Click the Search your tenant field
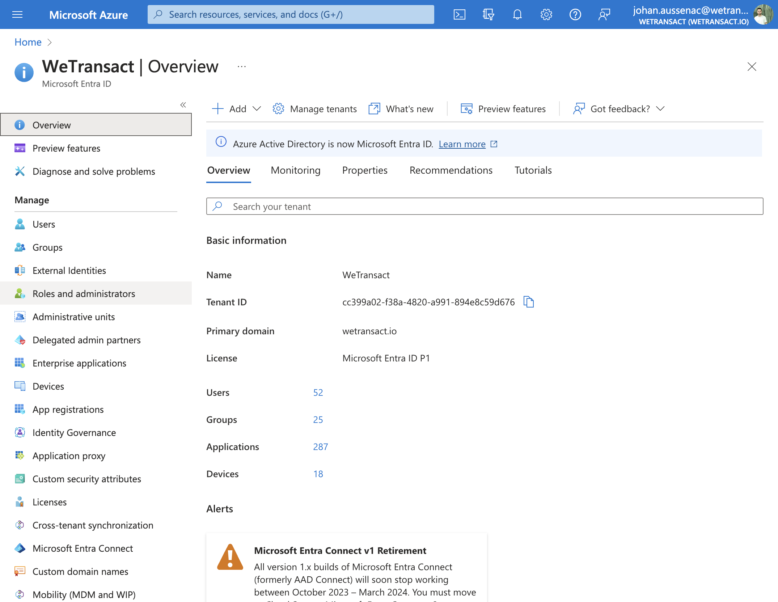The image size is (778, 602). coord(485,206)
